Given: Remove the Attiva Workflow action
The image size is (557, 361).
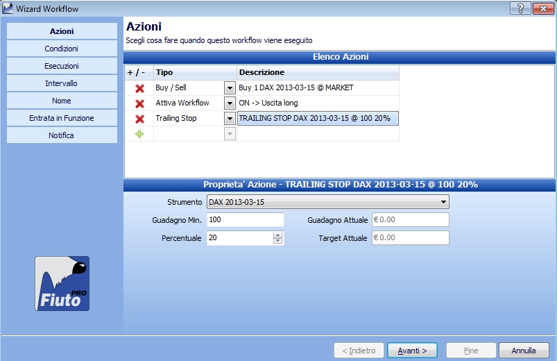Looking at the screenshot, I should 139,103.
